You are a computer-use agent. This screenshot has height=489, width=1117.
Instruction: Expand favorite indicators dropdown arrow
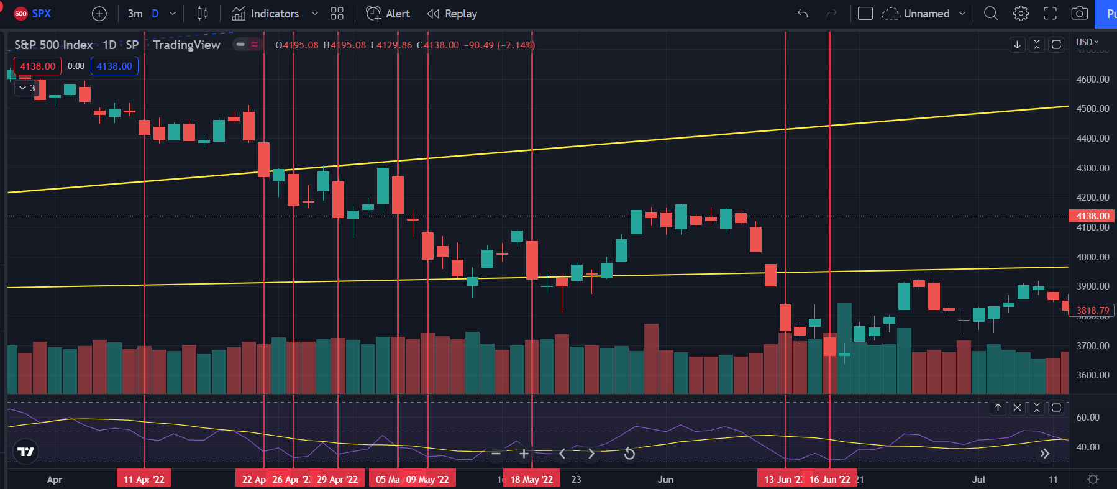click(315, 14)
